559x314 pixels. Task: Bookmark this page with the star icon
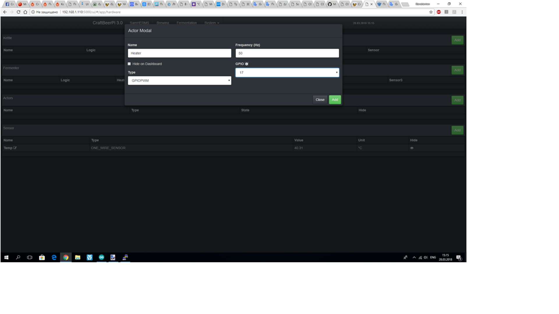tap(431, 12)
